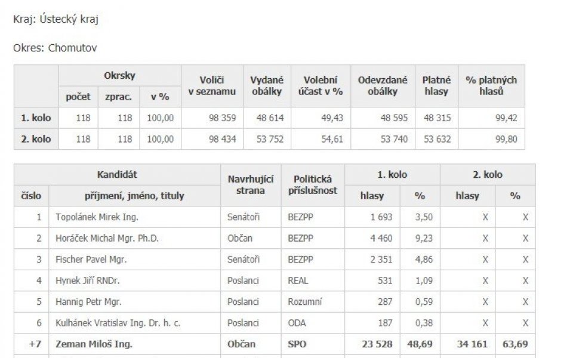Select the 1. kolo row label

click(x=36, y=118)
